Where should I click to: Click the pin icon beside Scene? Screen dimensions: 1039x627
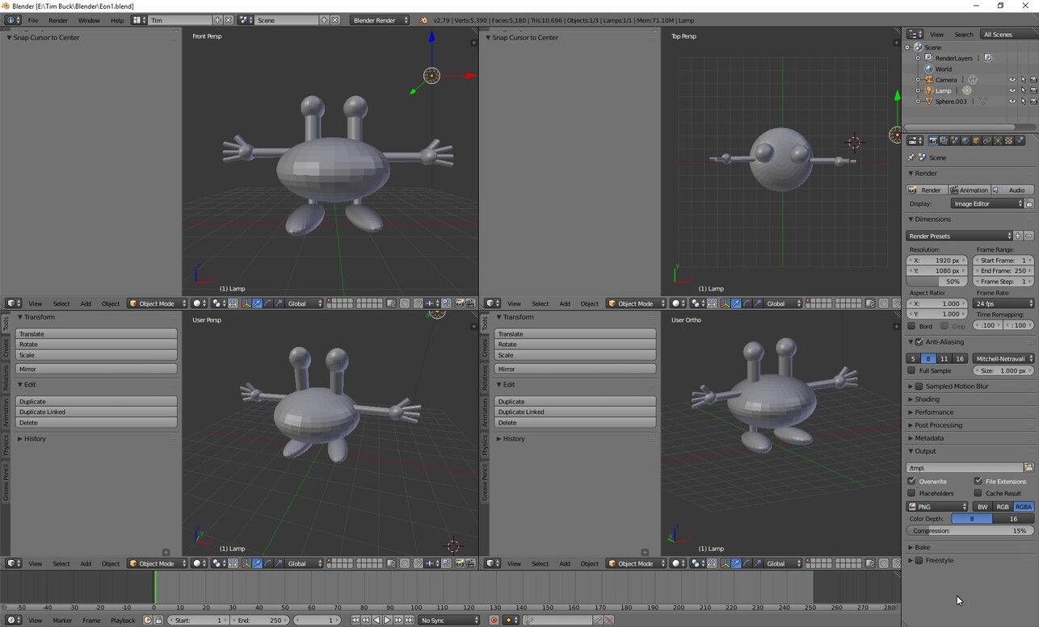click(911, 157)
